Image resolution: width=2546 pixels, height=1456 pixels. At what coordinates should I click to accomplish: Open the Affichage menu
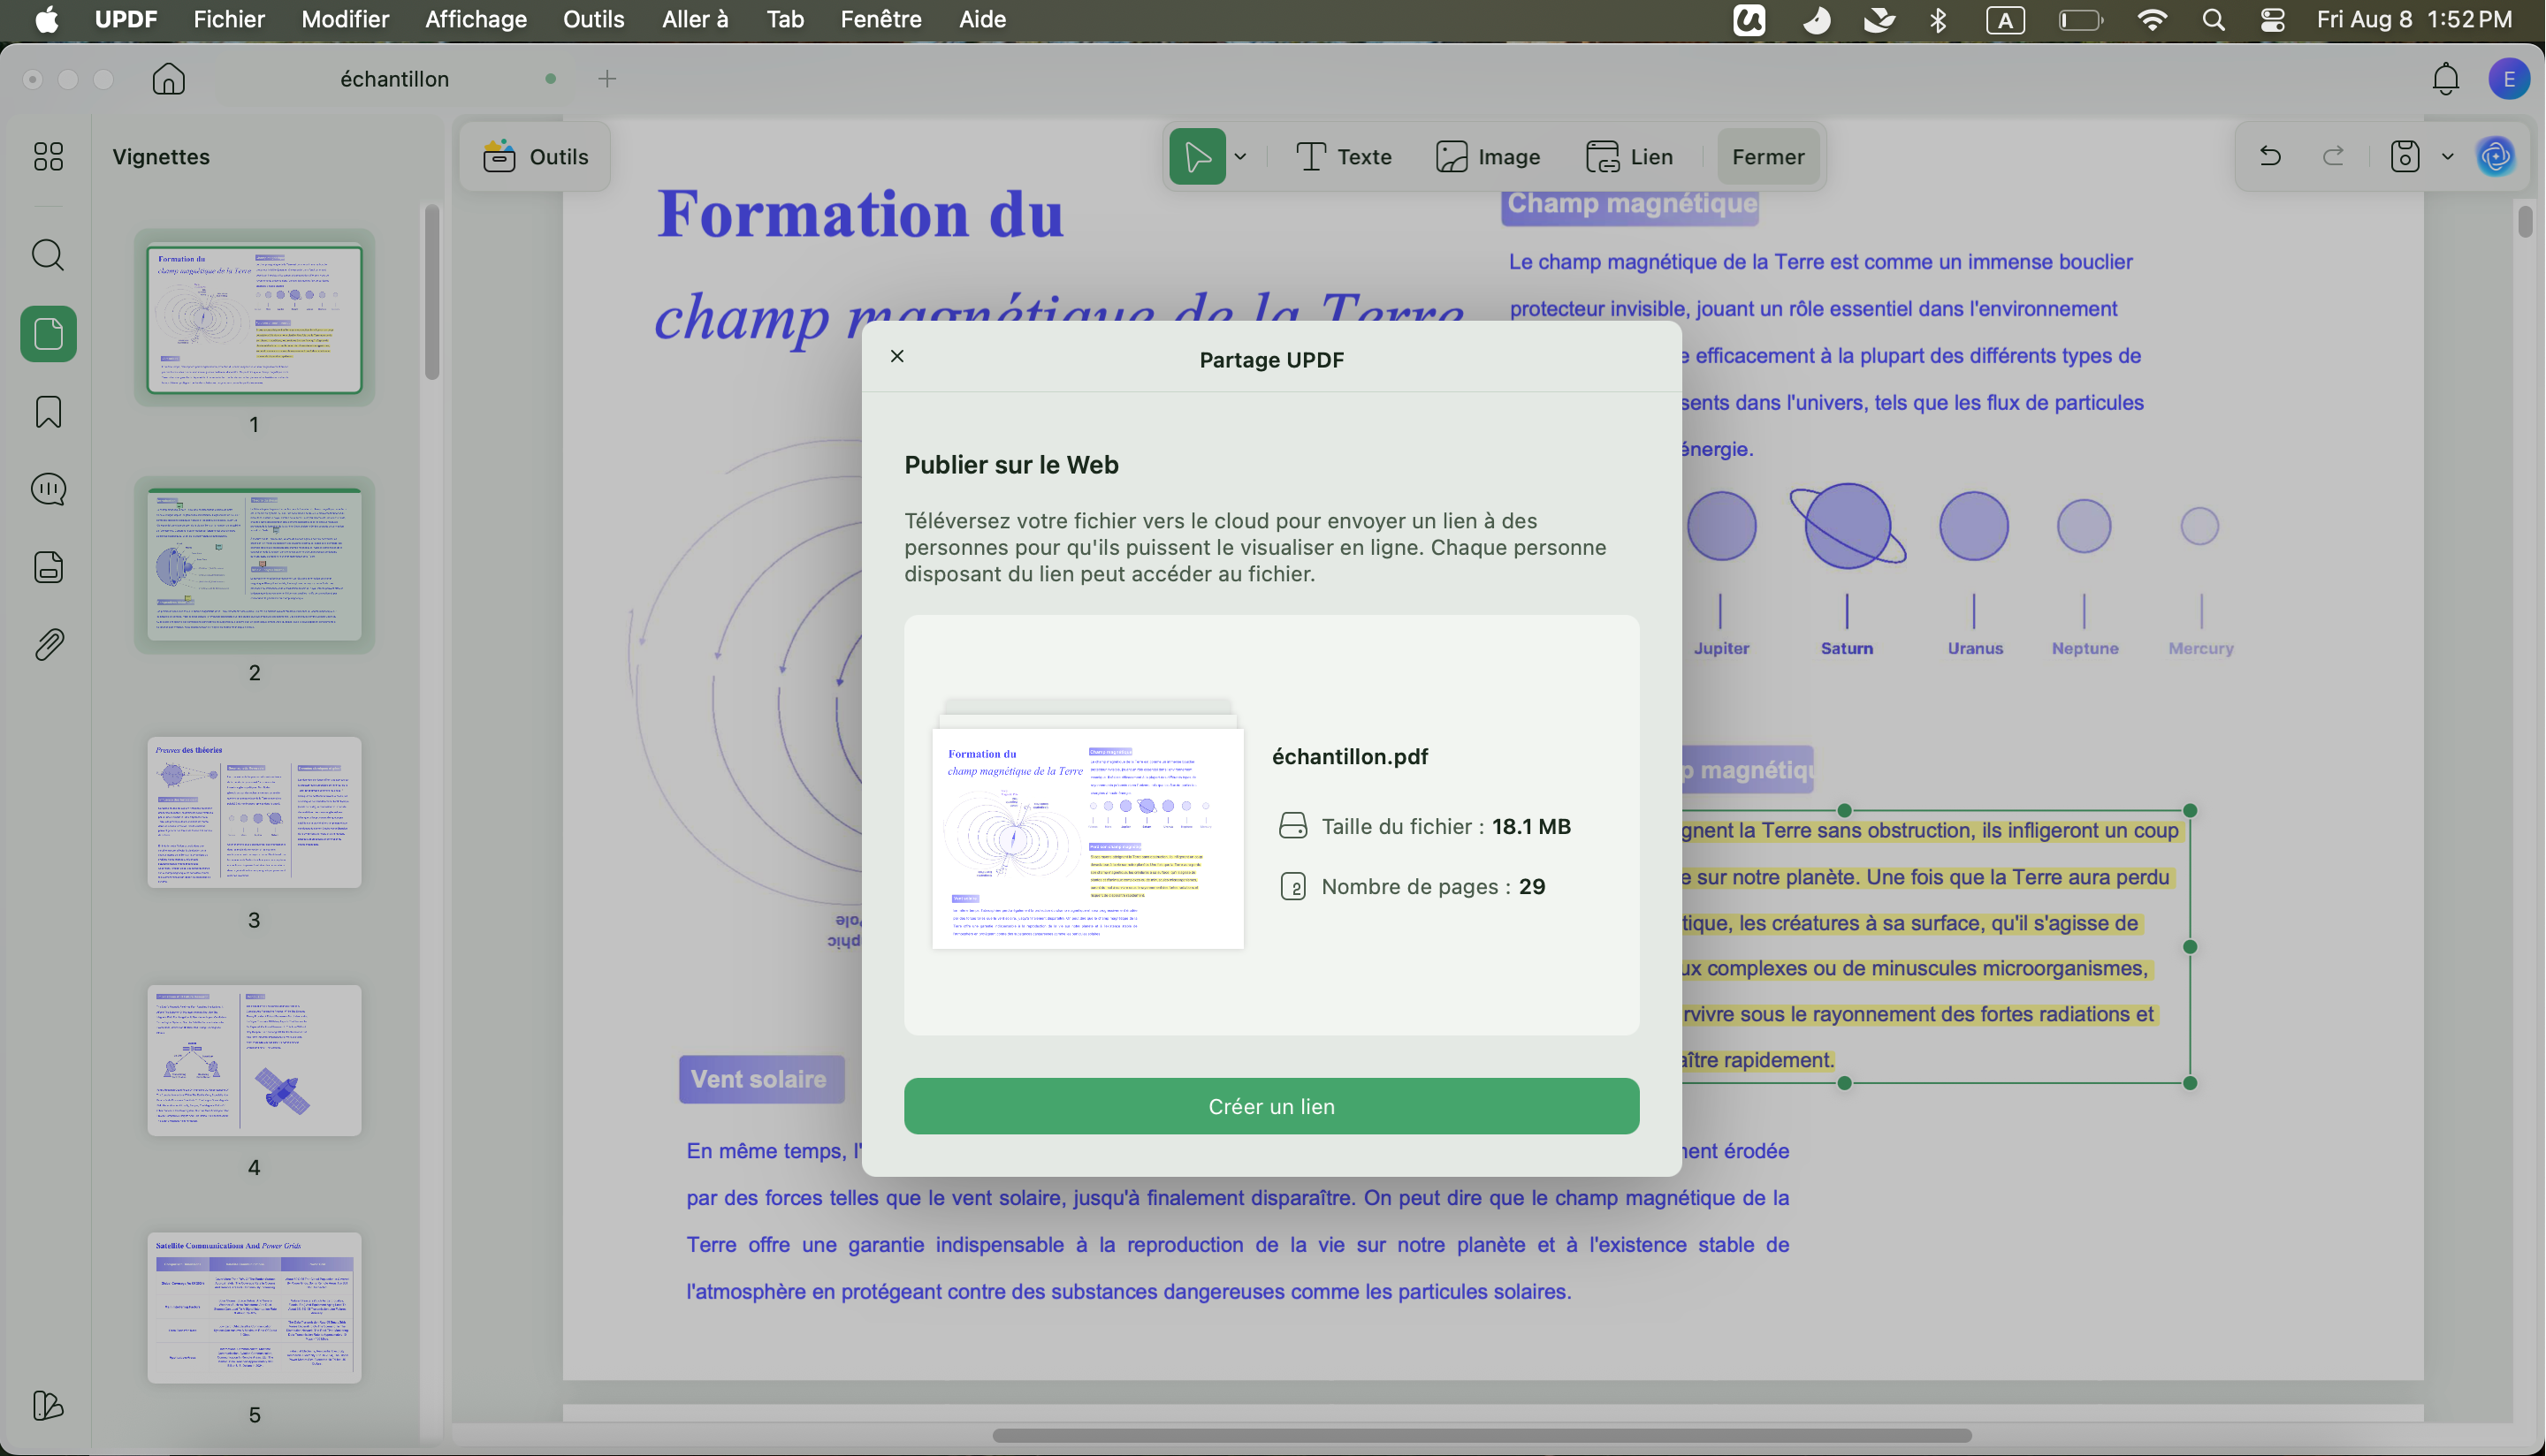[x=476, y=19]
